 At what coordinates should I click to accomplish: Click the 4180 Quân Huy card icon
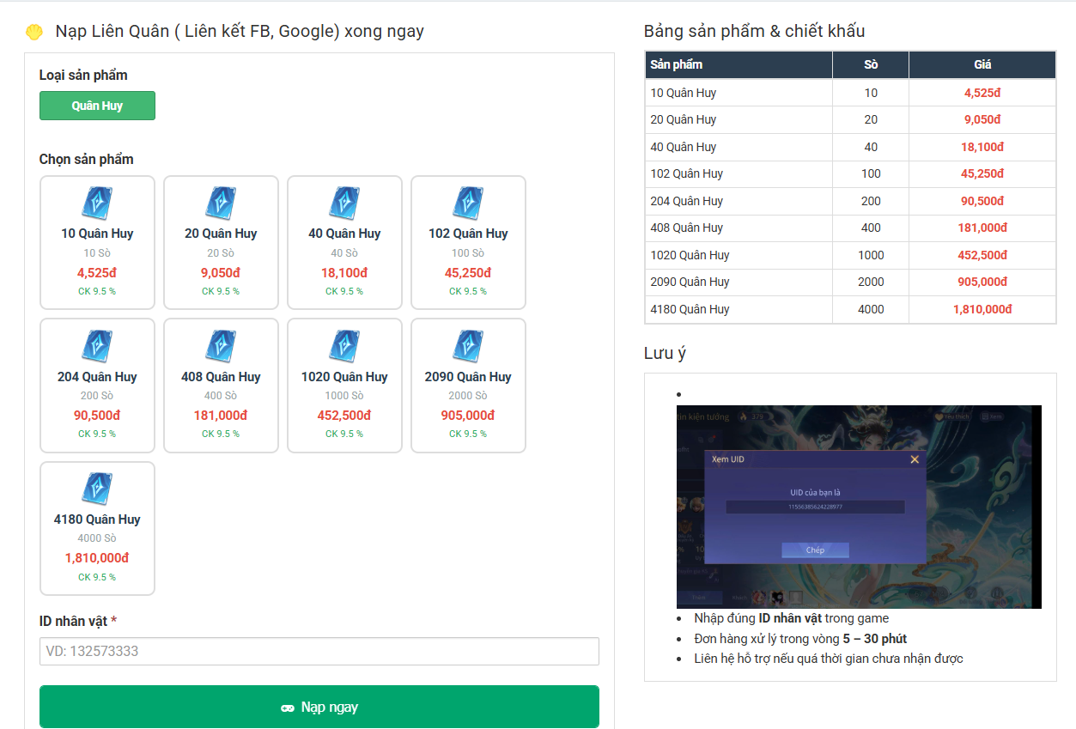(97, 489)
